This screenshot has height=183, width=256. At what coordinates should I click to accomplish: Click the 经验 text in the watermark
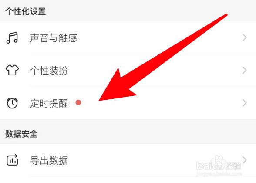click(233, 166)
